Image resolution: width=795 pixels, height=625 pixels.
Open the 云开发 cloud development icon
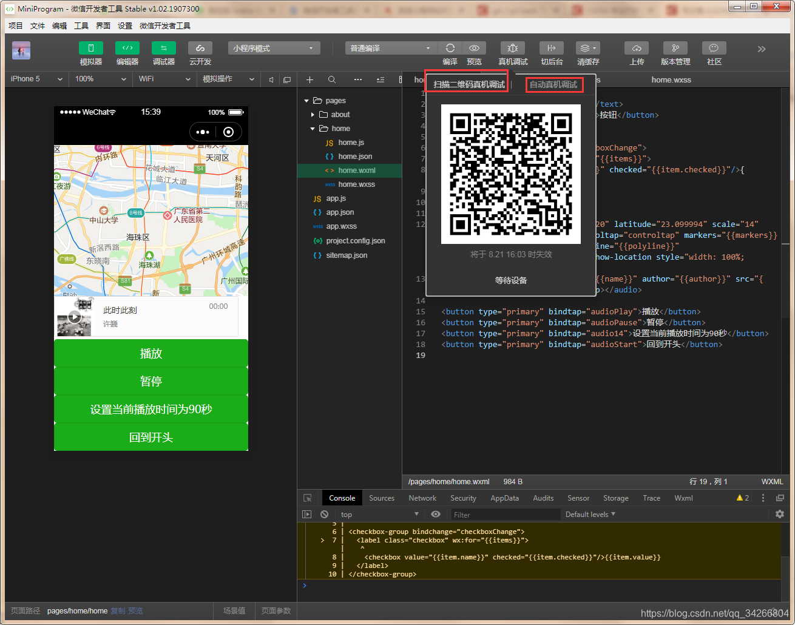point(200,48)
